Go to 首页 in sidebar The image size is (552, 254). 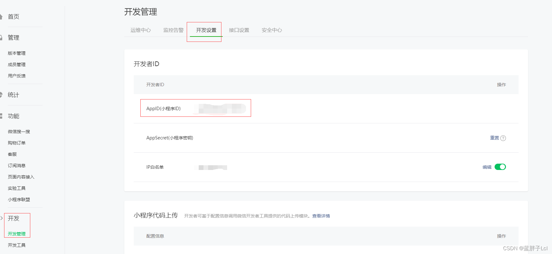(x=14, y=17)
